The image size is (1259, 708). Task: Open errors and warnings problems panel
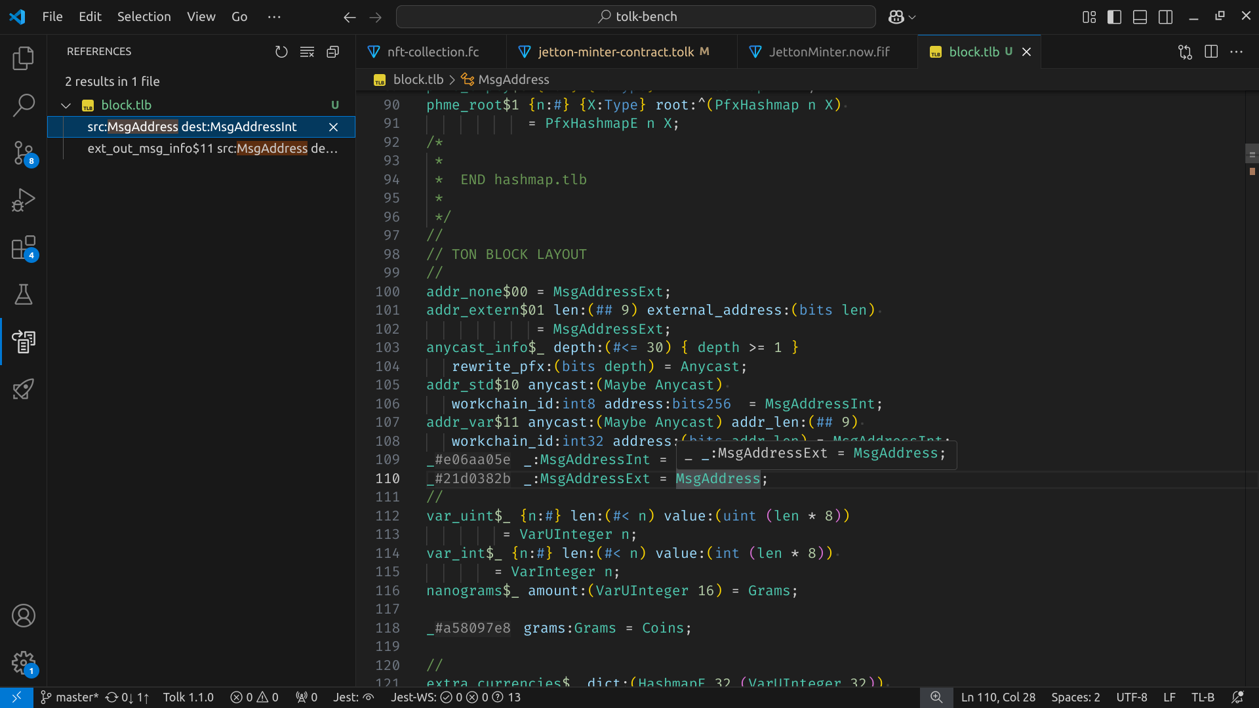pyautogui.click(x=254, y=698)
